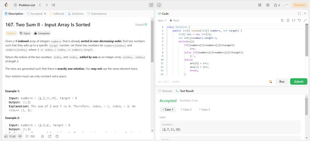
Task: Open the settings gear icon
Action: pyautogui.click(x=268, y=5)
